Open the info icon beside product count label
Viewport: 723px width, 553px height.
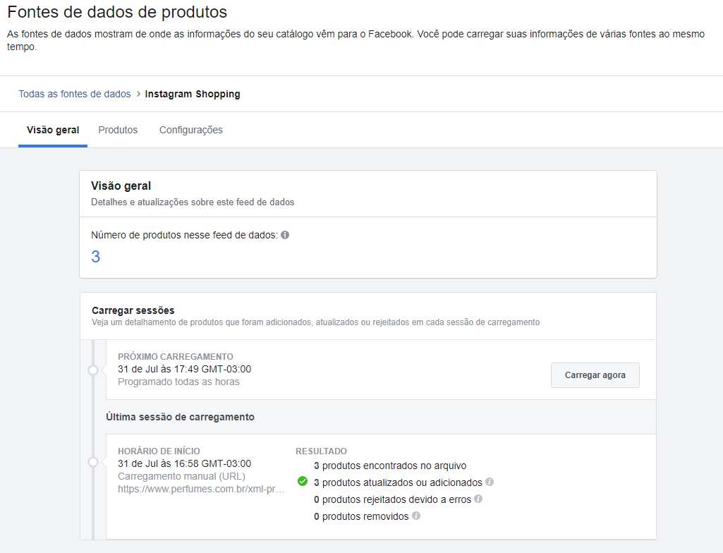click(x=285, y=235)
